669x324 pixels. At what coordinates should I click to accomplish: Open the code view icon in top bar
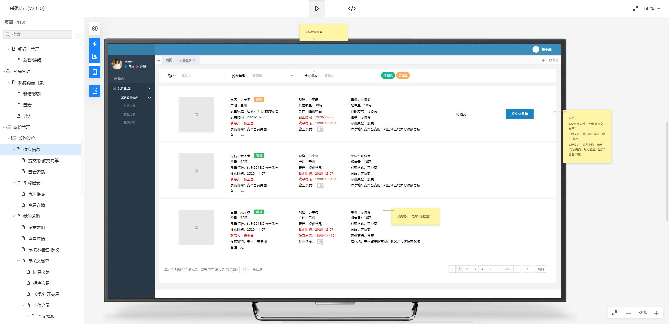352,8
